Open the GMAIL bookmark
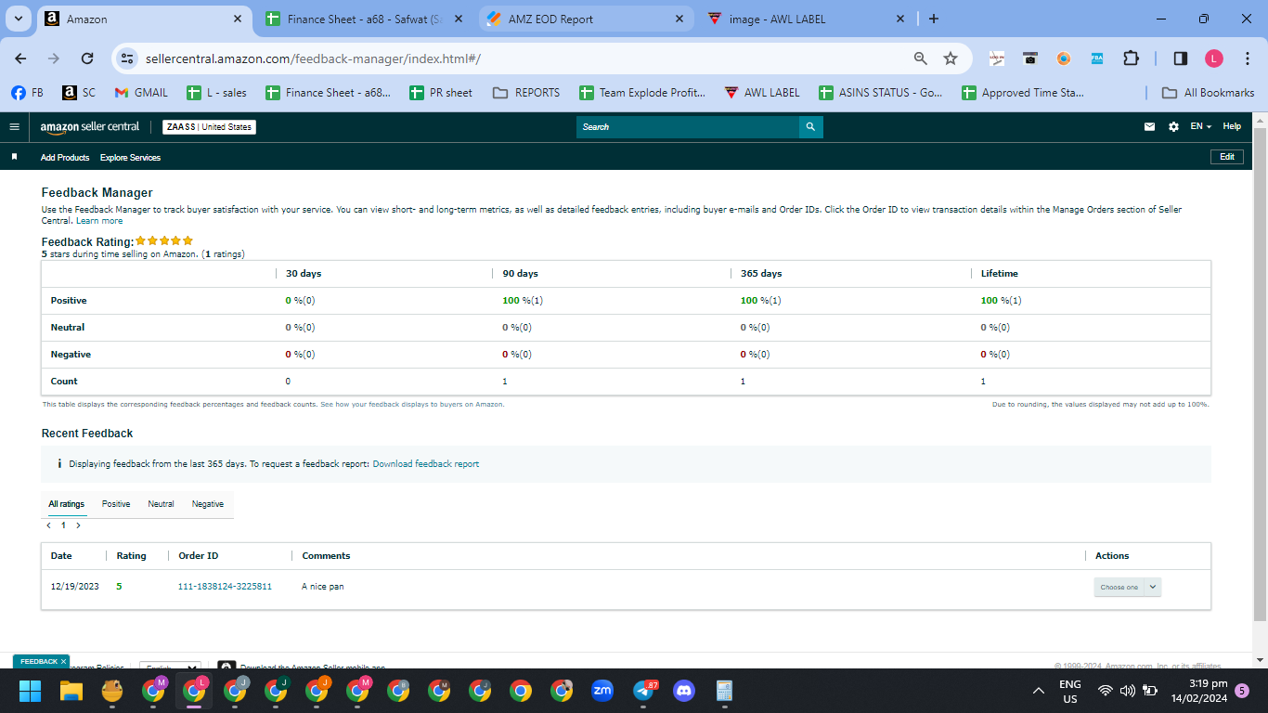Screen dimensions: 1268x713 (141, 93)
